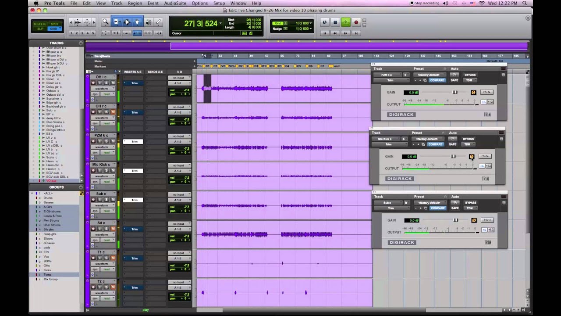The image size is (561, 316).
Task: Open the File menu
Action: pos(74,3)
